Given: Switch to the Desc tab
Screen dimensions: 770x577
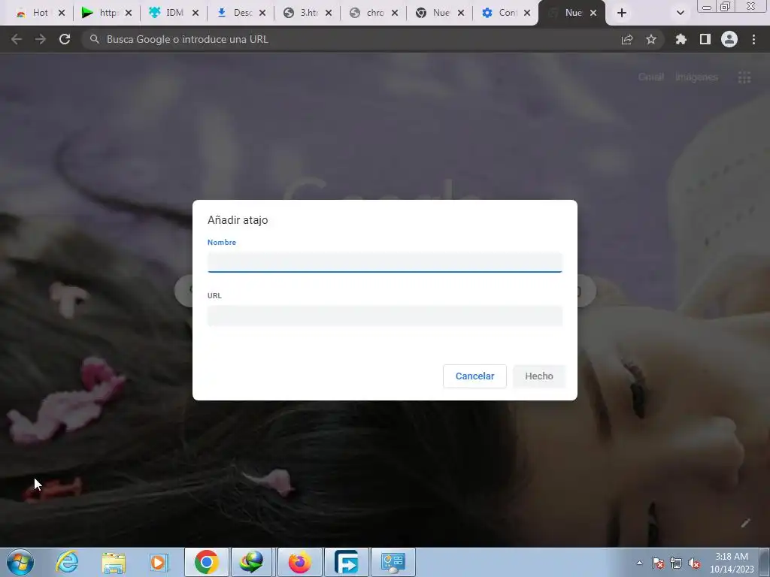Looking at the screenshot, I should click(x=240, y=13).
